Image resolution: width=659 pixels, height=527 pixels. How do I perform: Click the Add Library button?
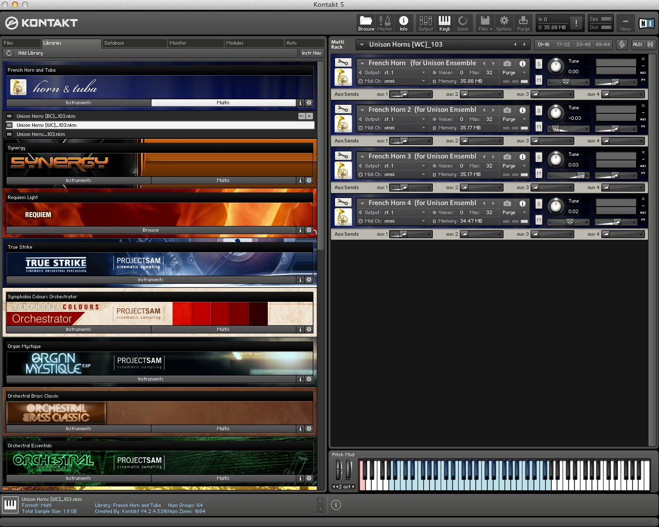[30, 53]
